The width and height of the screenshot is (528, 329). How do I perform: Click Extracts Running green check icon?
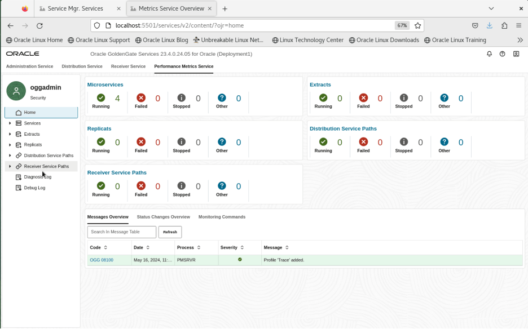(x=323, y=98)
